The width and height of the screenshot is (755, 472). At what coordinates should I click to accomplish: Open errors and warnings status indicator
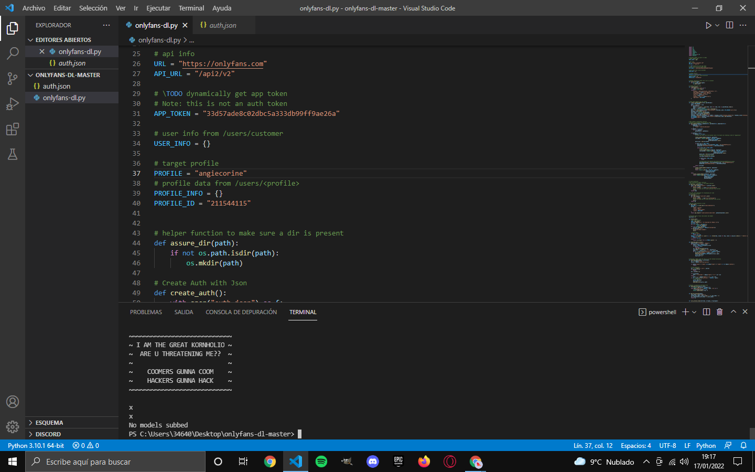86,445
